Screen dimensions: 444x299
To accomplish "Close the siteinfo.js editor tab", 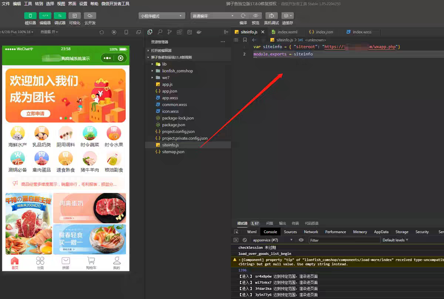I will pos(263,32).
